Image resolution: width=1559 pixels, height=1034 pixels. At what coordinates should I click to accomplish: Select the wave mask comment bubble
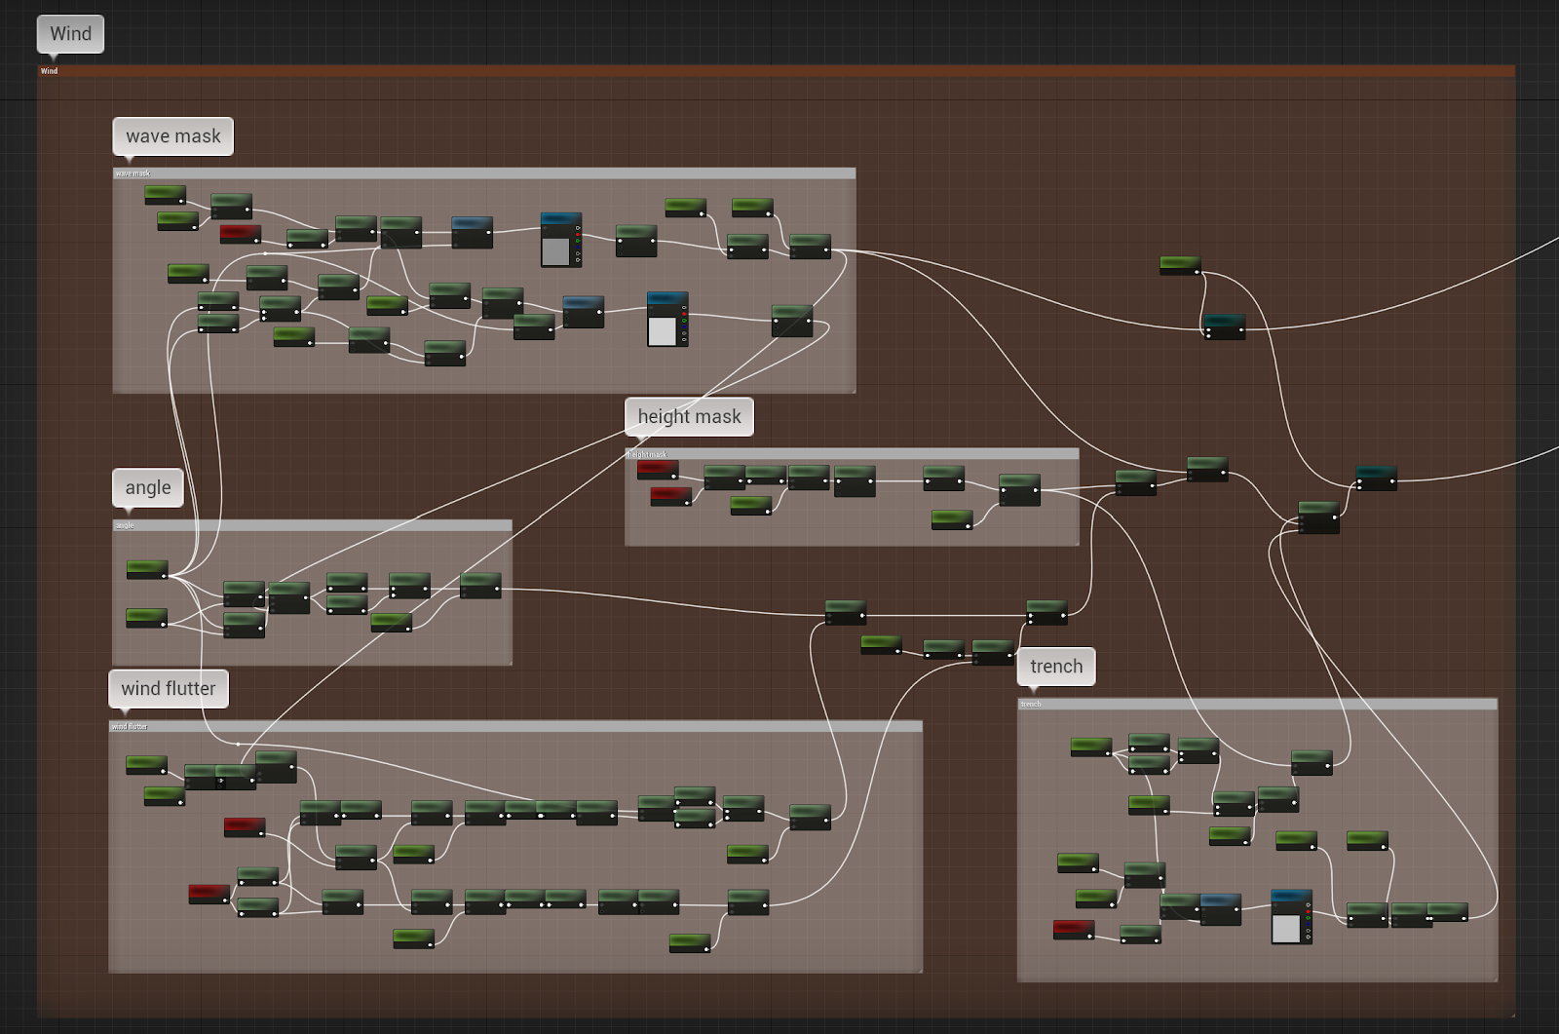(172, 136)
